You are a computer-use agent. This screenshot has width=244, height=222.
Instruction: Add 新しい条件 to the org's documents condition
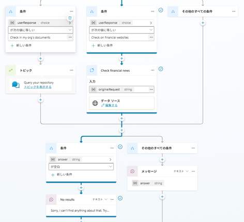point(21,45)
